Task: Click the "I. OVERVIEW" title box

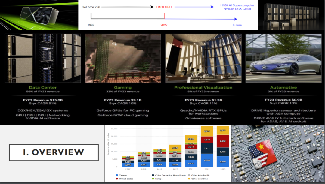Action: [x=54, y=152]
